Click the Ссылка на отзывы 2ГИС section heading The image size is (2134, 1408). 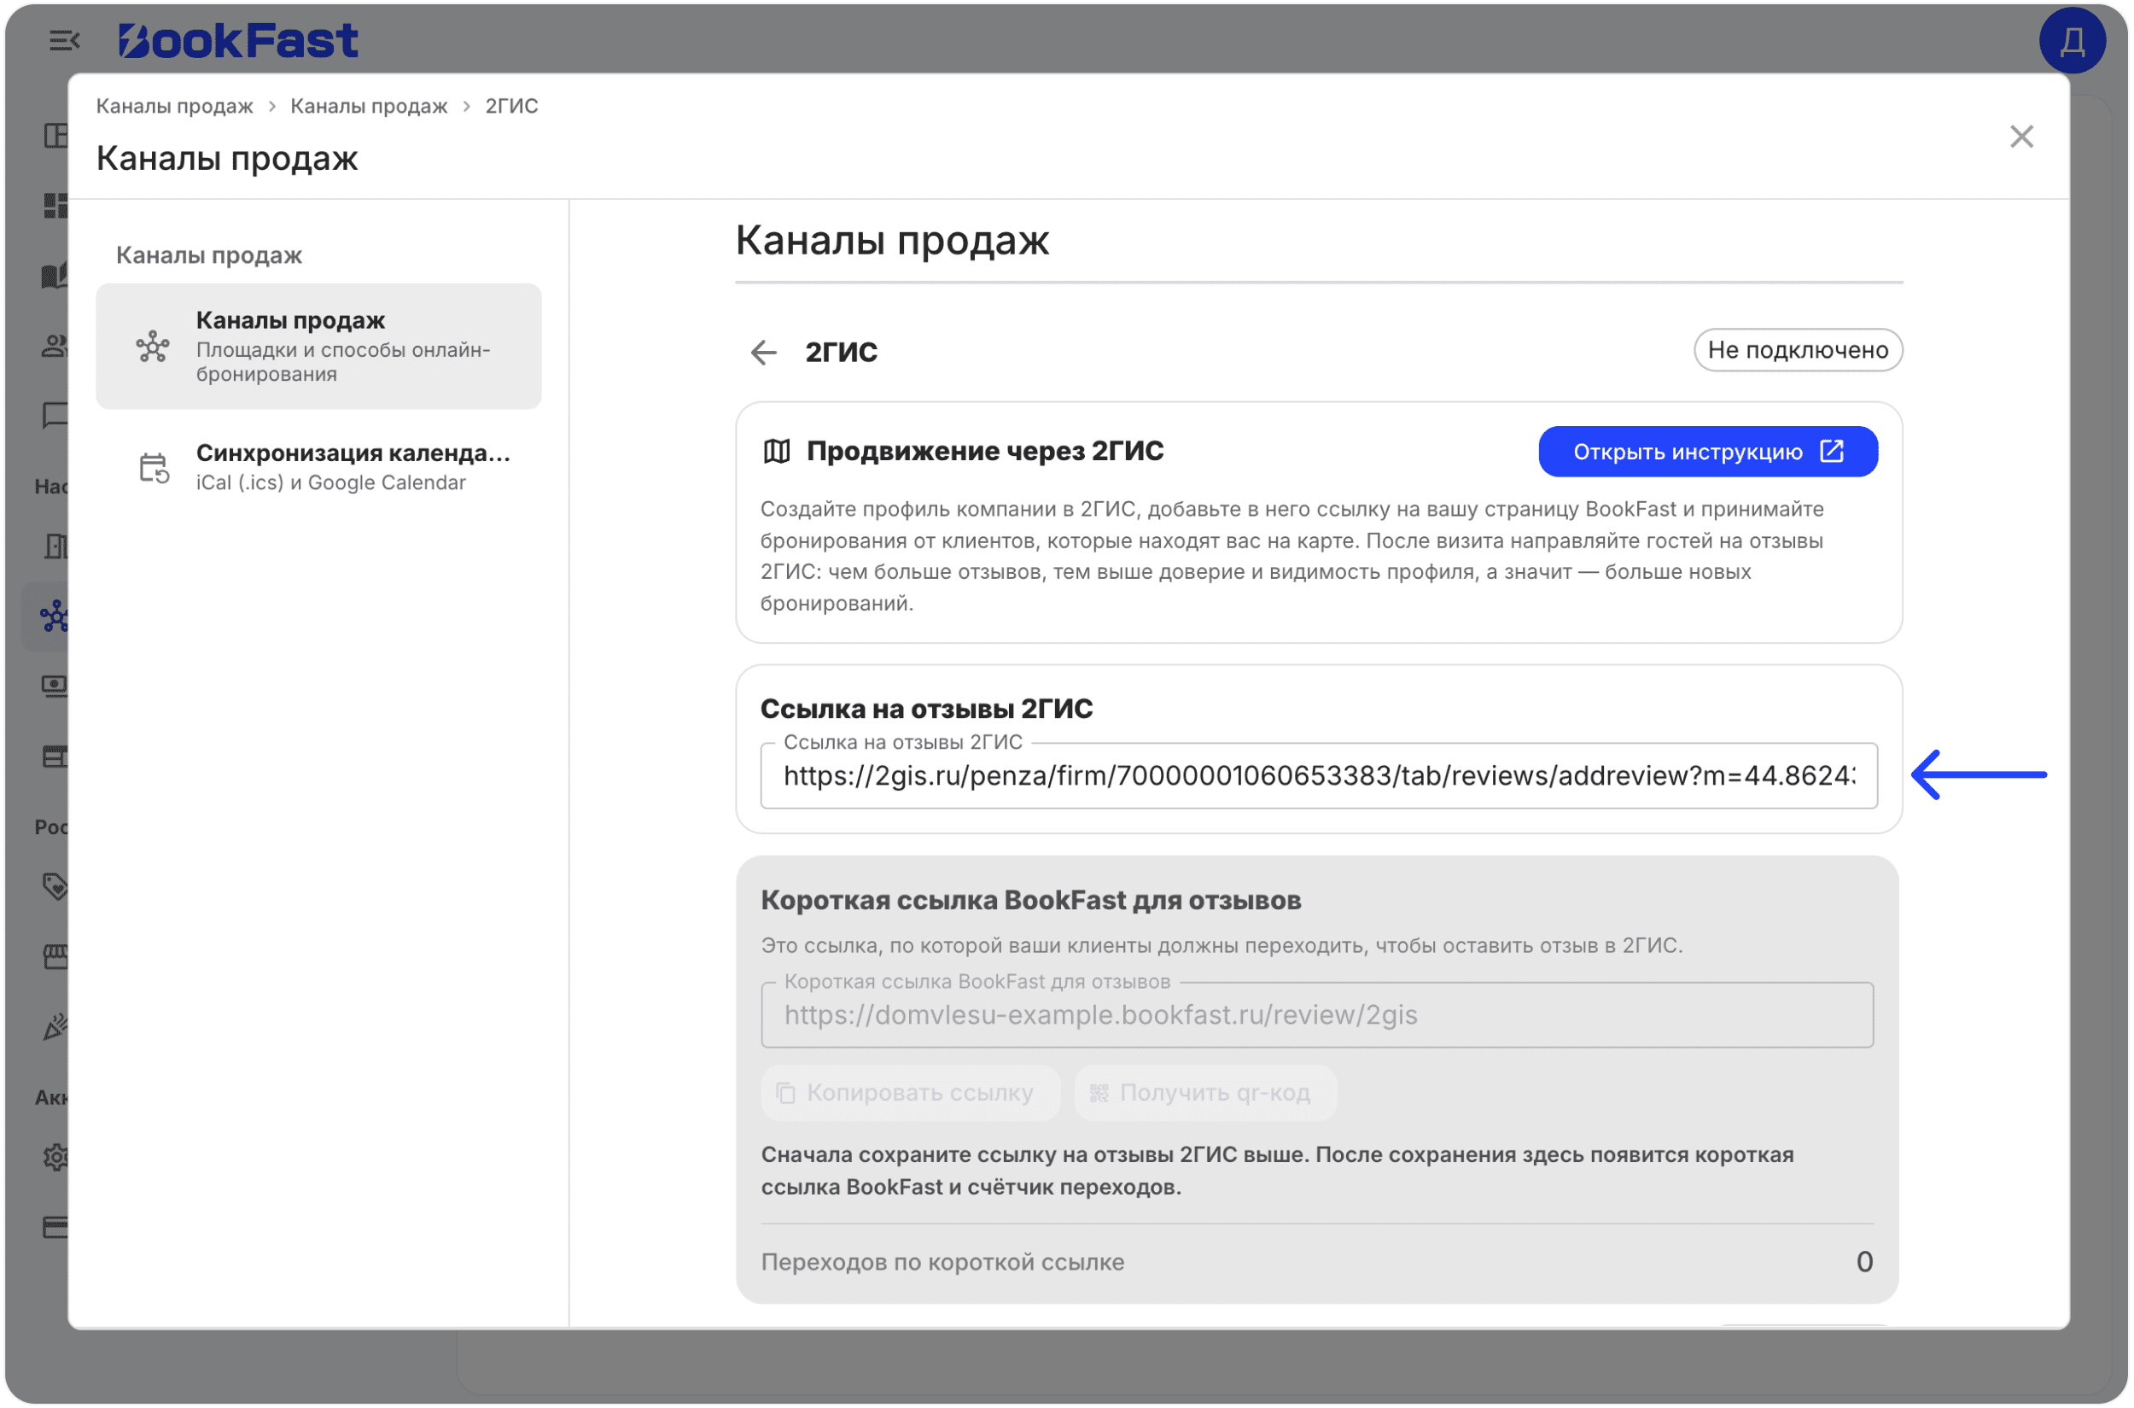point(926,709)
